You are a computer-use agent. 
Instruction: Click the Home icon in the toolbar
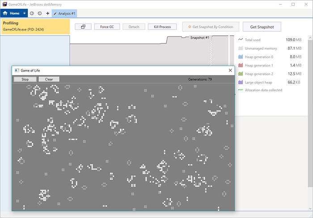tap(6, 13)
